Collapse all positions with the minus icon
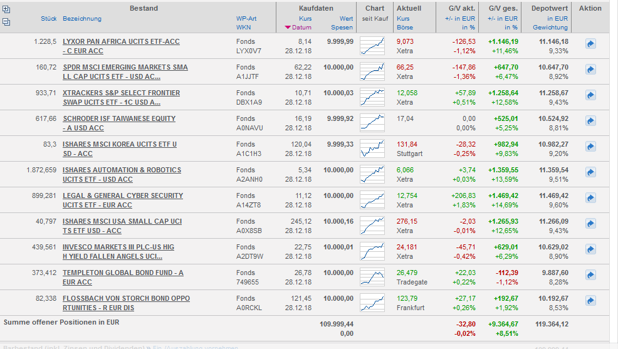This screenshot has height=349, width=618. tap(6, 22)
